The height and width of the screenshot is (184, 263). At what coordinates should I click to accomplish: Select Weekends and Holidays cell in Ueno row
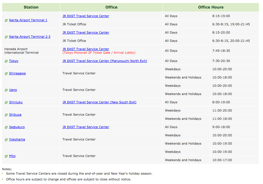[x=186, y=94]
